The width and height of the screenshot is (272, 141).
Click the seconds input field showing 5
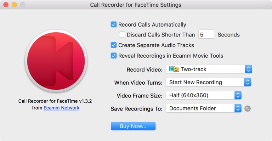pos(206,34)
